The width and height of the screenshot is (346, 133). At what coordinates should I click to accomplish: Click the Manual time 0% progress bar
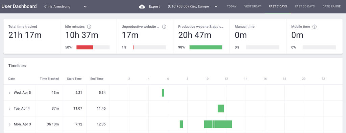(x=263, y=47)
